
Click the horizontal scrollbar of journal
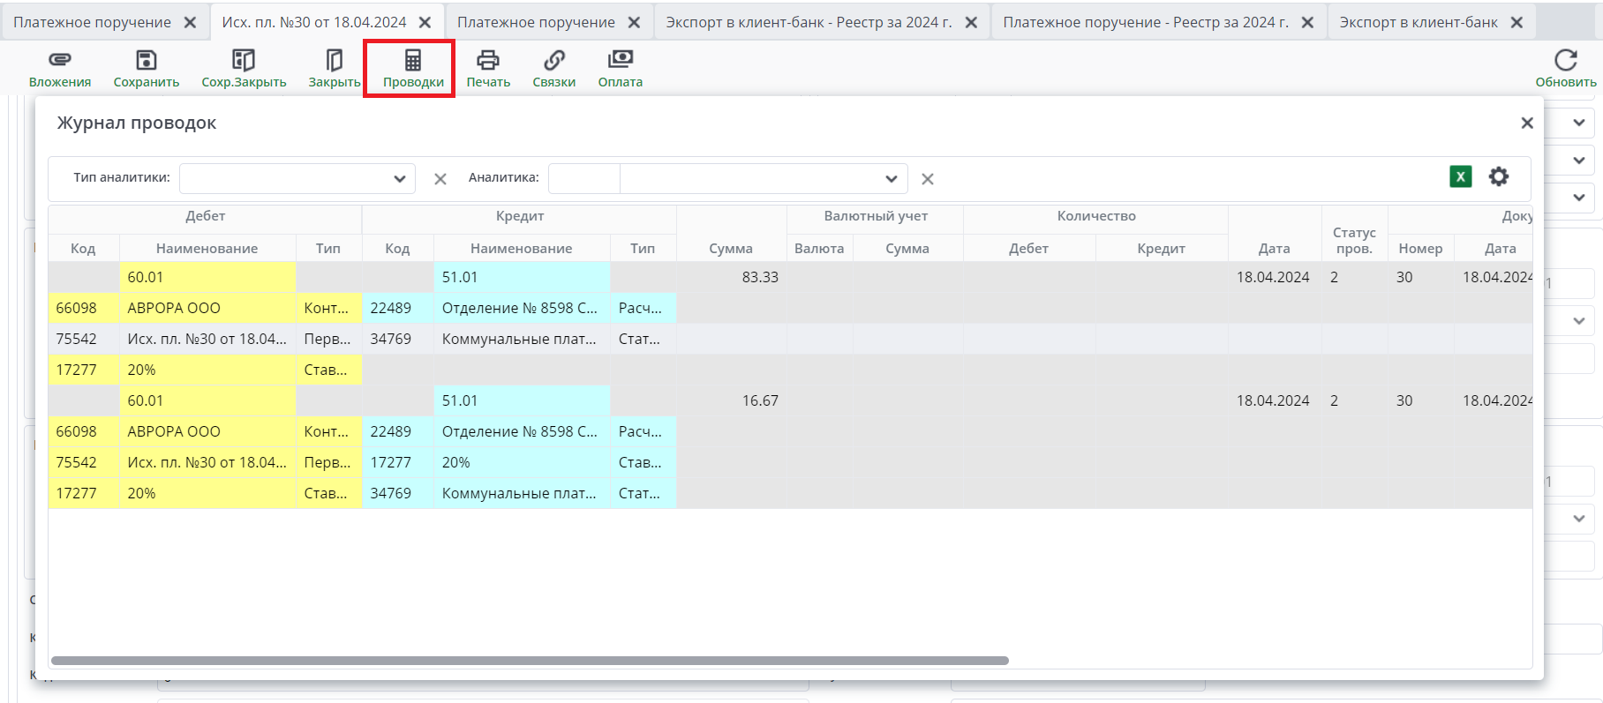tap(530, 661)
